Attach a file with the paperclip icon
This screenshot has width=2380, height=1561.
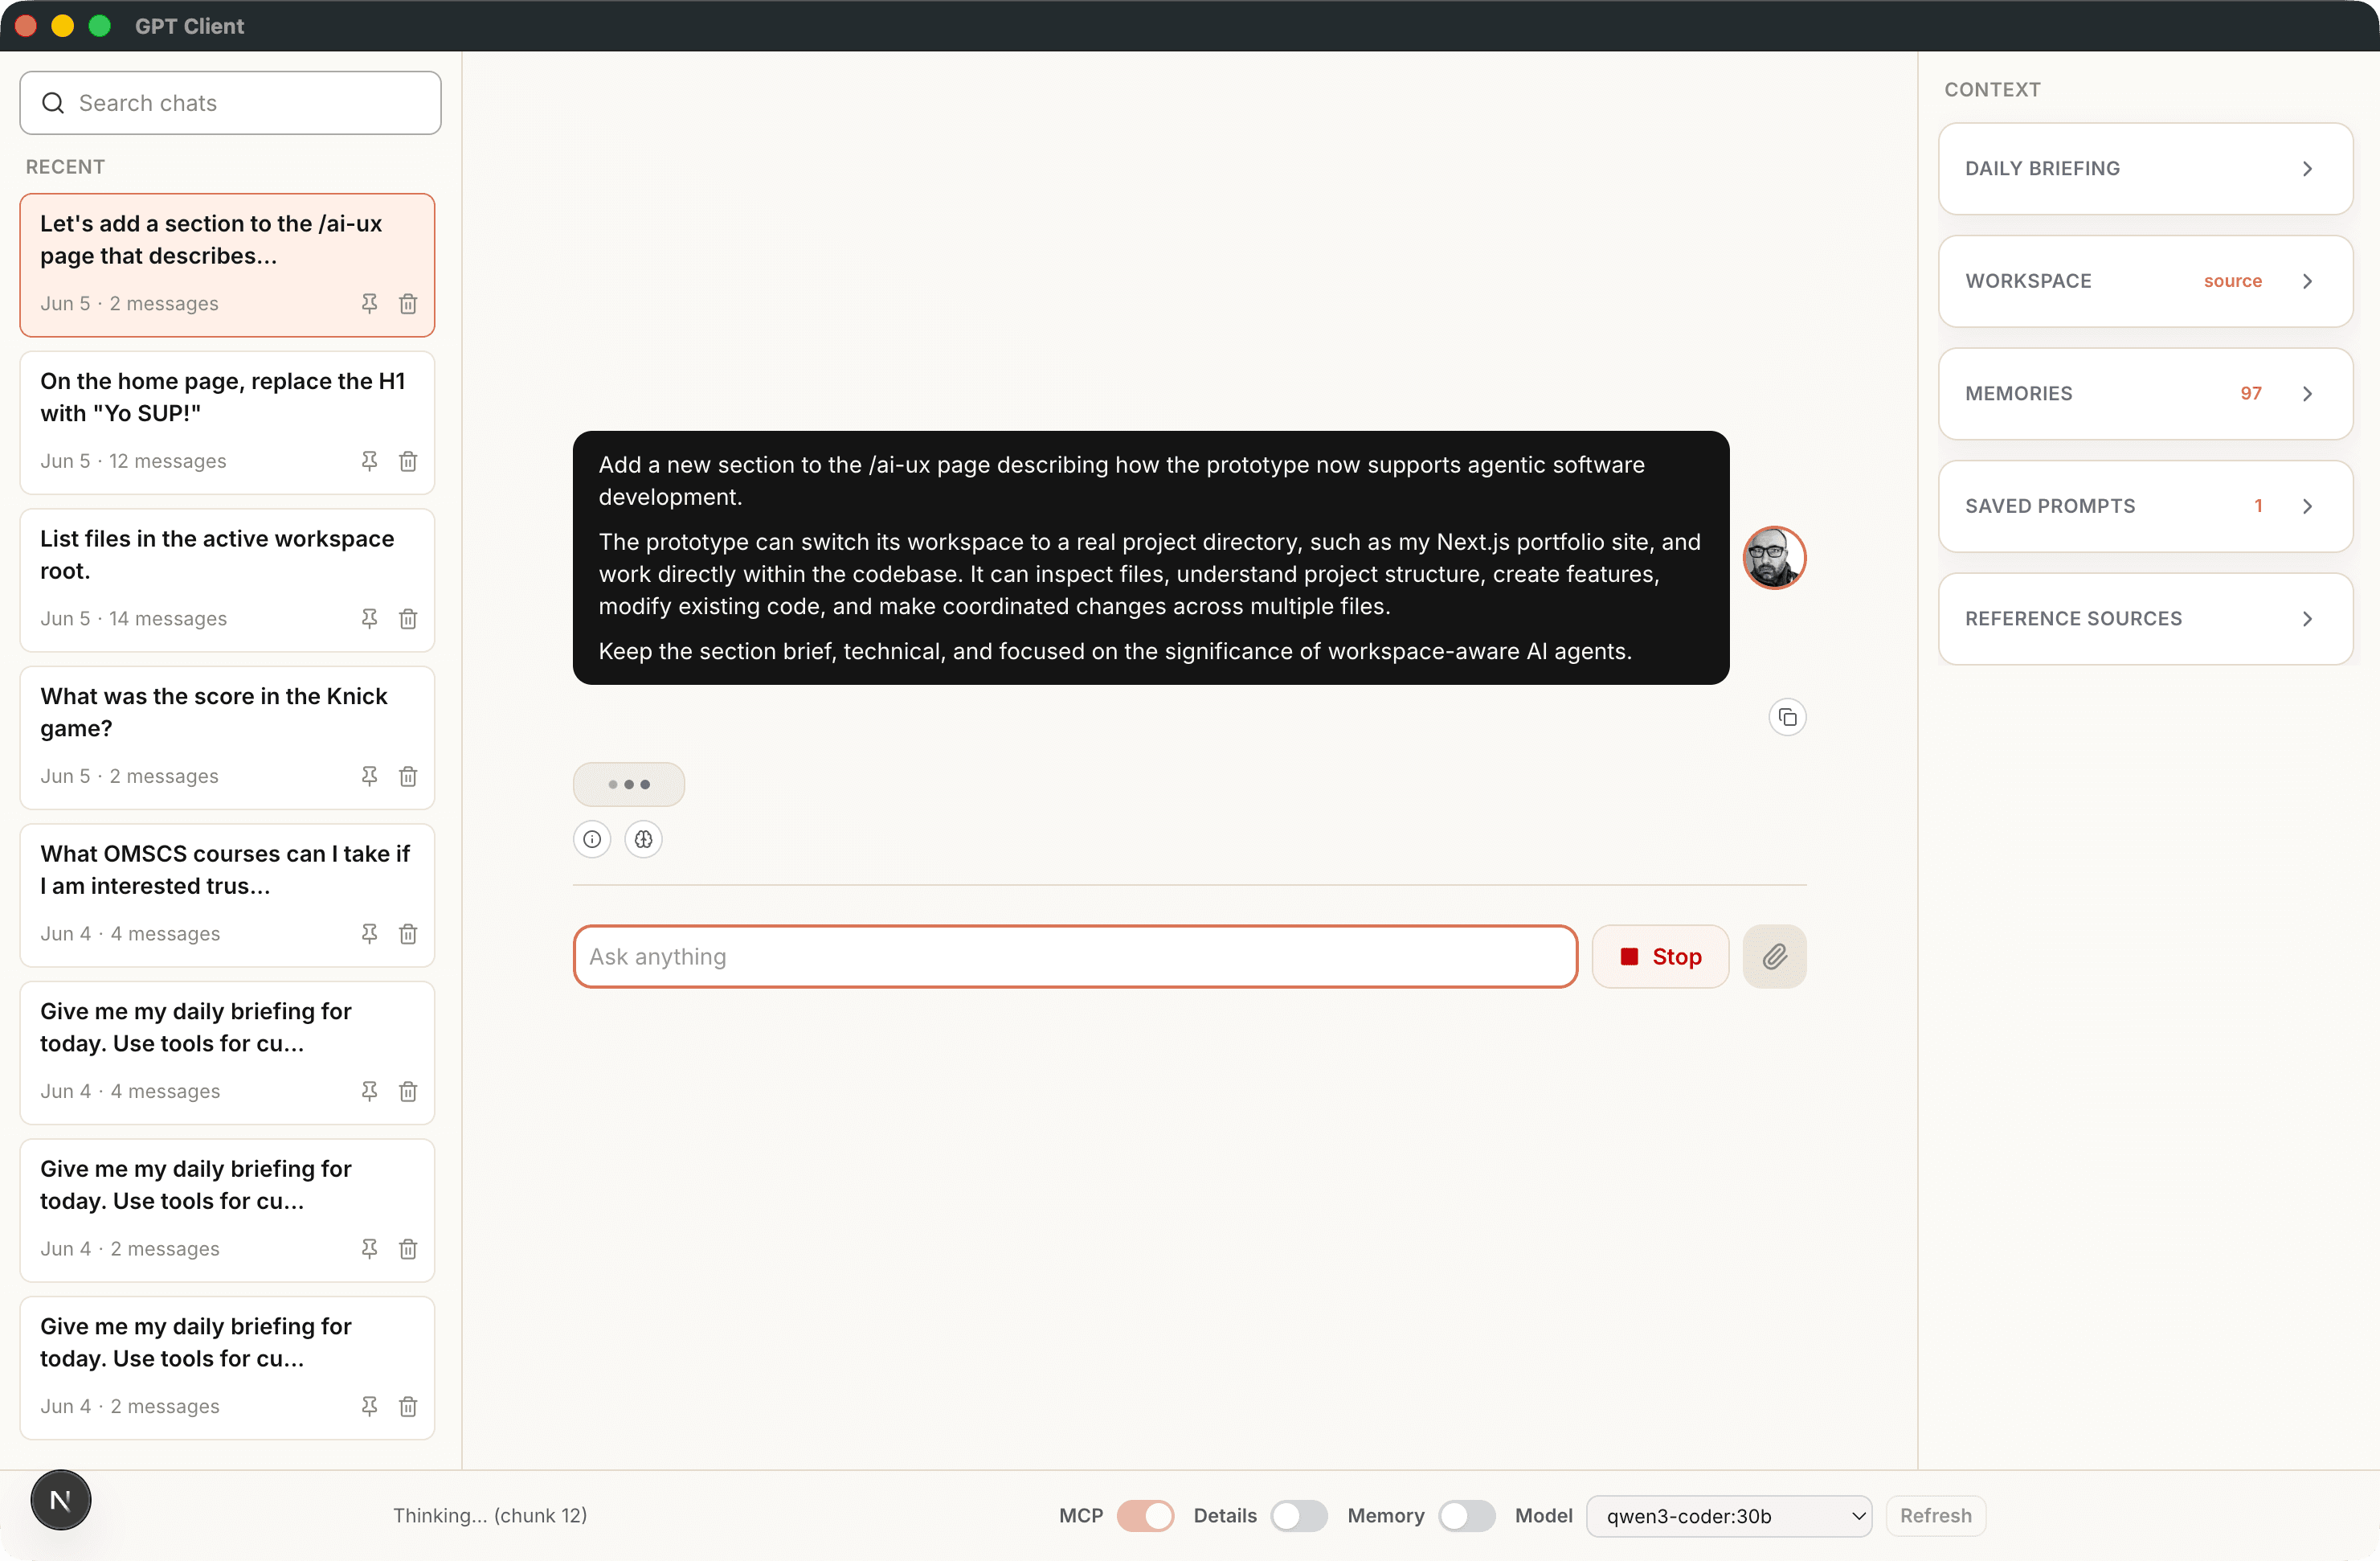(1774, 957)
